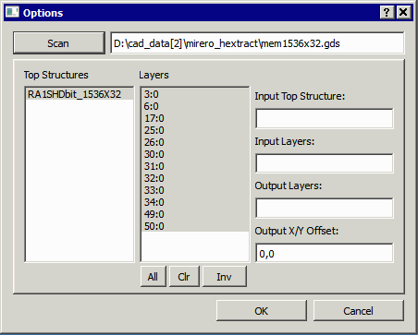This screenshot has height=335, width=418.
Task: Select layer 33:0 in the list
Action: [x=195, y=190]
